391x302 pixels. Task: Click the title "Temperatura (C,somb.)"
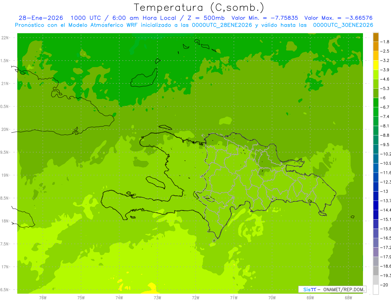pos(199,7)
